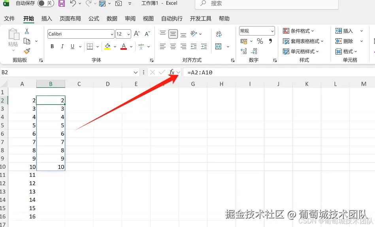Increase font size with larger A icon
Screen dimensions: 375x227
[137, 34]
